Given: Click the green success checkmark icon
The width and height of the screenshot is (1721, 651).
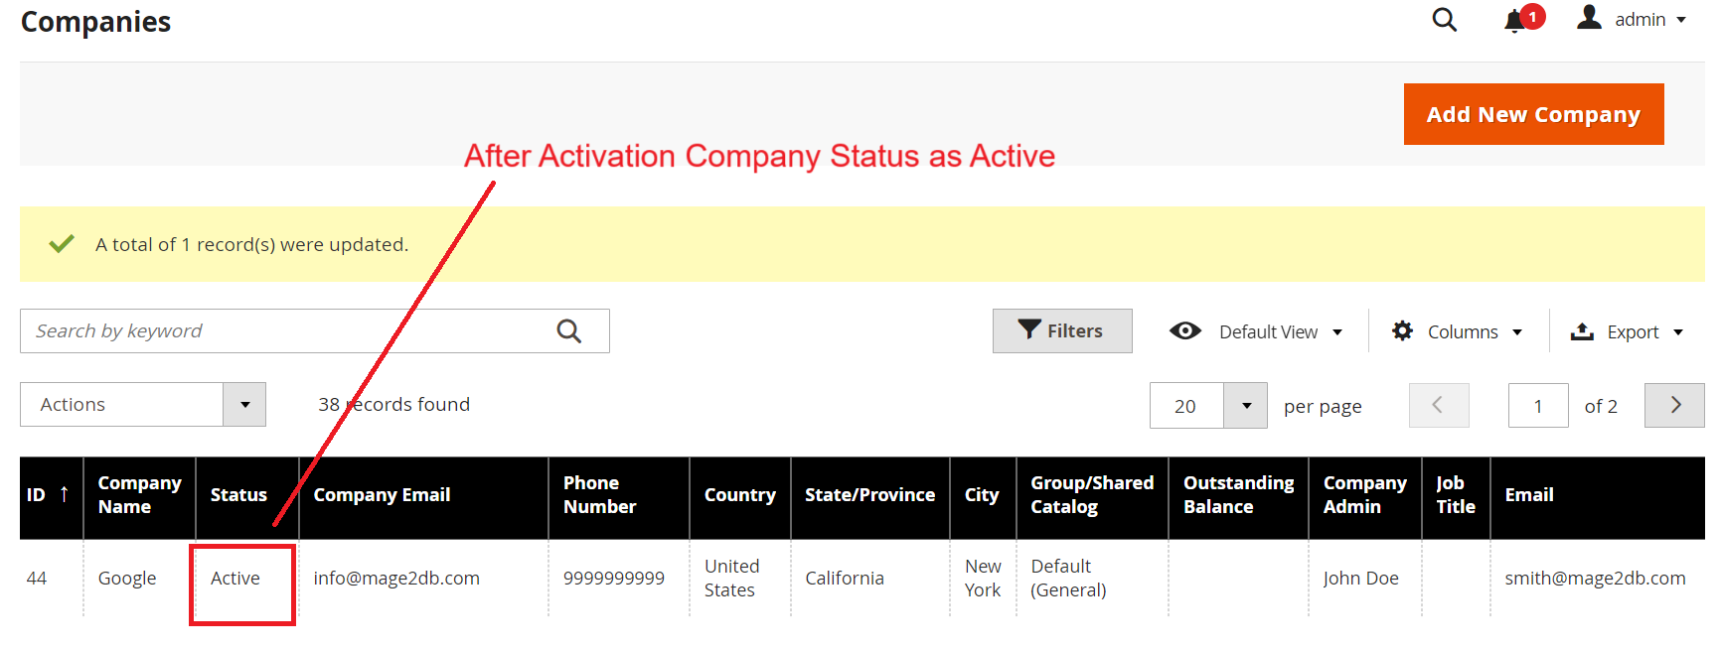Looking at the screenshot, I should click(62, 243).
